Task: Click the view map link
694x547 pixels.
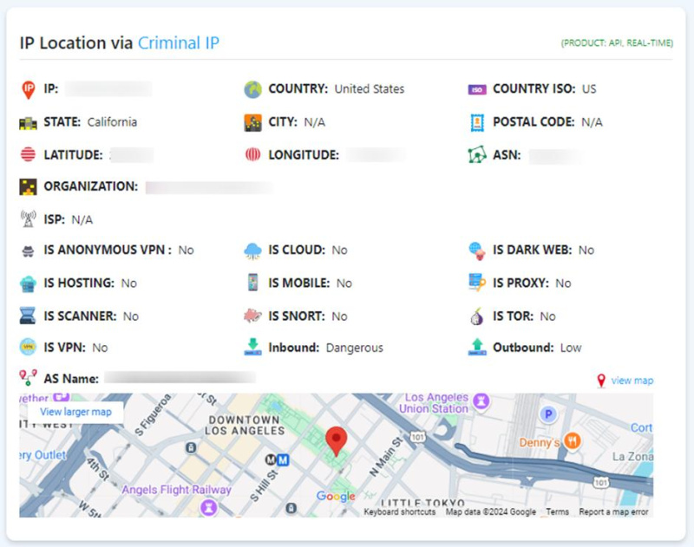Action: tap(632, 381)
